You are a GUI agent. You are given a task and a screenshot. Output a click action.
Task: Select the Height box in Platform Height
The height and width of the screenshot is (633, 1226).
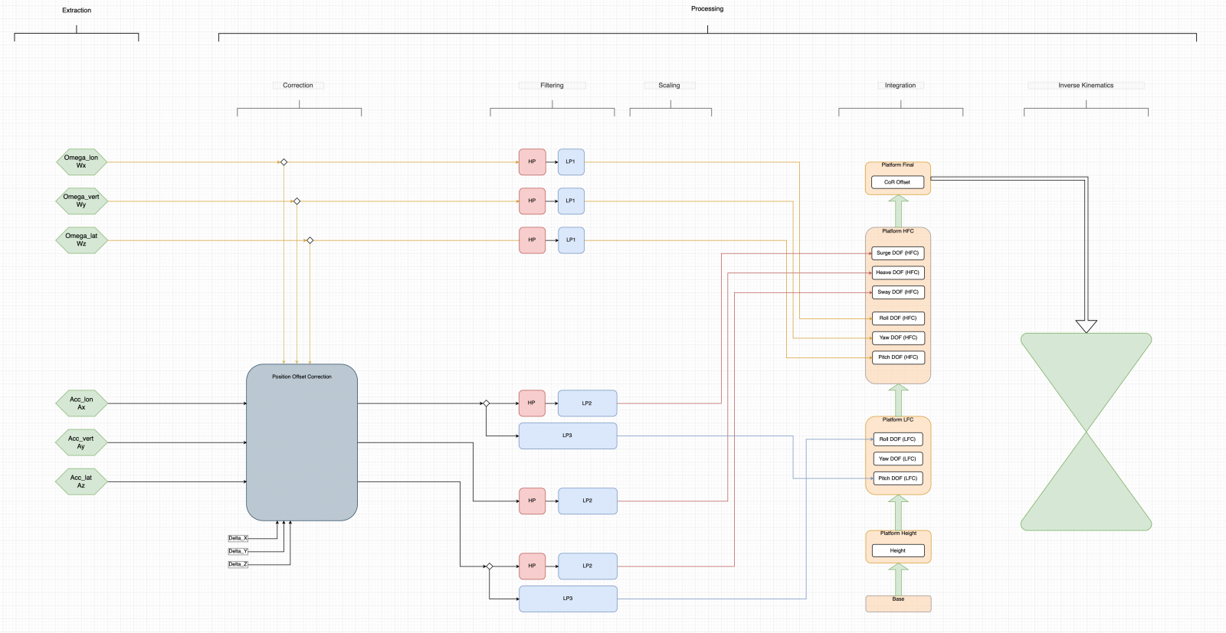897,550
